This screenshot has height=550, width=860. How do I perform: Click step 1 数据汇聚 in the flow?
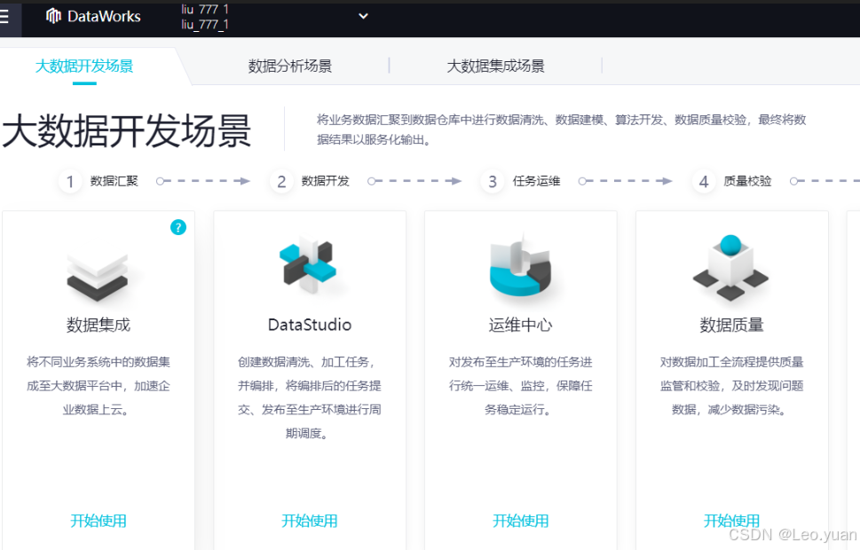(x=99, y=182)
